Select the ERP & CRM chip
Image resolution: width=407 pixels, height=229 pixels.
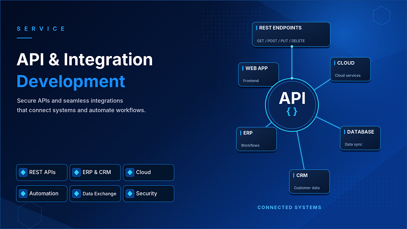coord(95,173)
